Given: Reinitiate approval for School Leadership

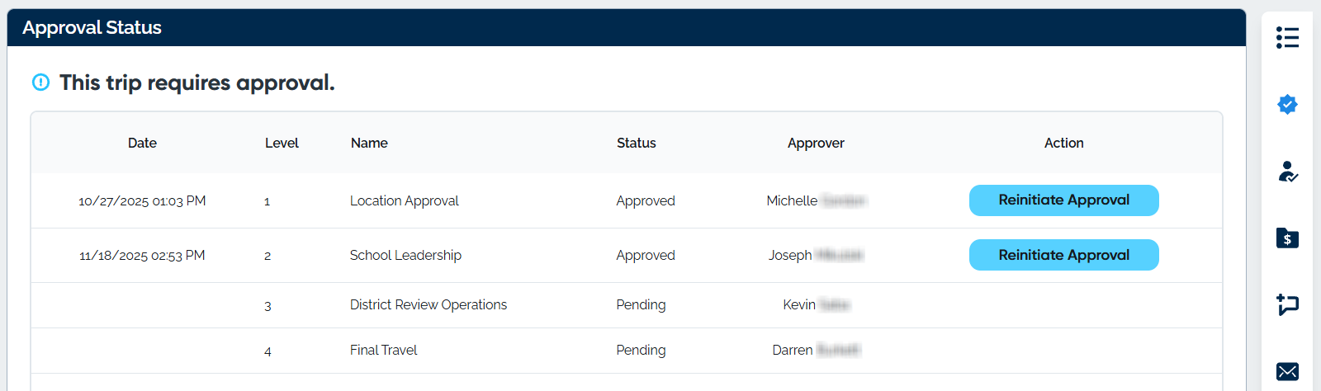Looking at the screenshot, I should pyautogui.click(x=1063, y=255).
